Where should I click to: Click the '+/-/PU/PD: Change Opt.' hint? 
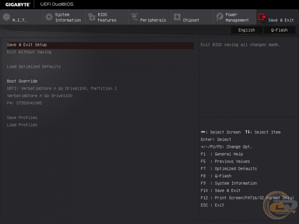tap(226, 147)
